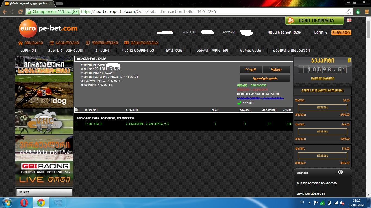Open the Windows Start menu
This screenshot has height=208, width=371.
[7, 203]
